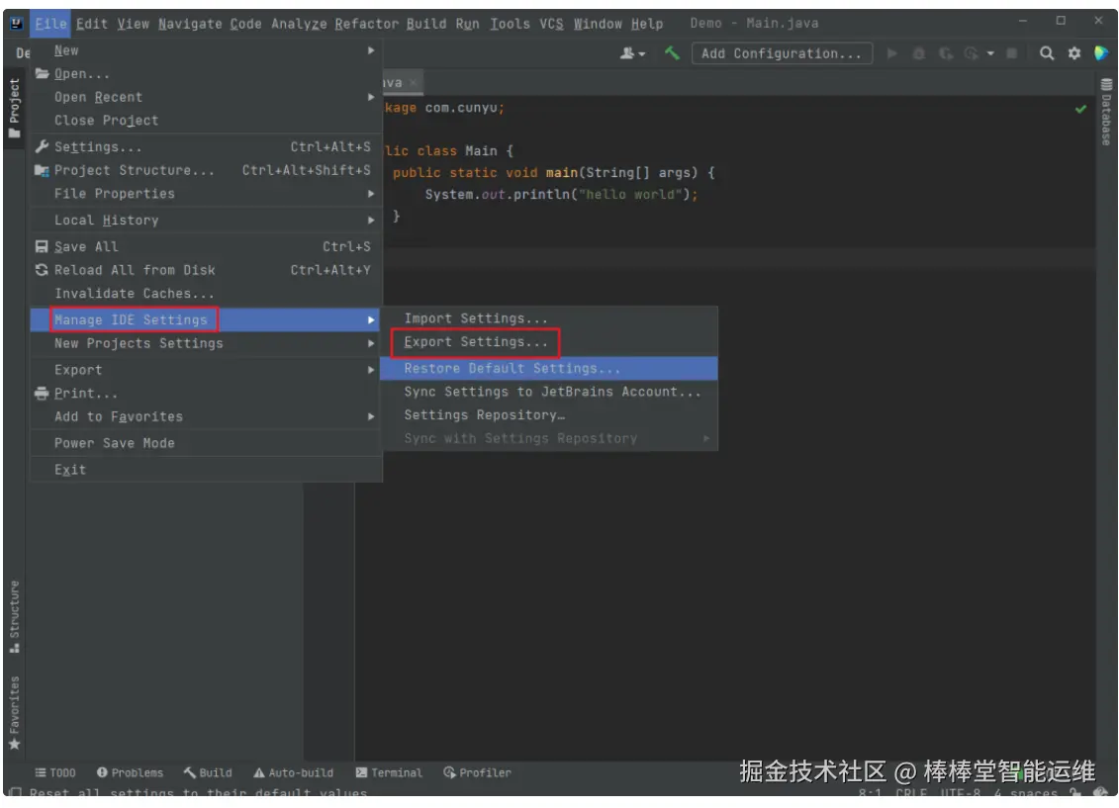
Task: Click the green inspection checkmark in editor
Action: [1080, 109]
